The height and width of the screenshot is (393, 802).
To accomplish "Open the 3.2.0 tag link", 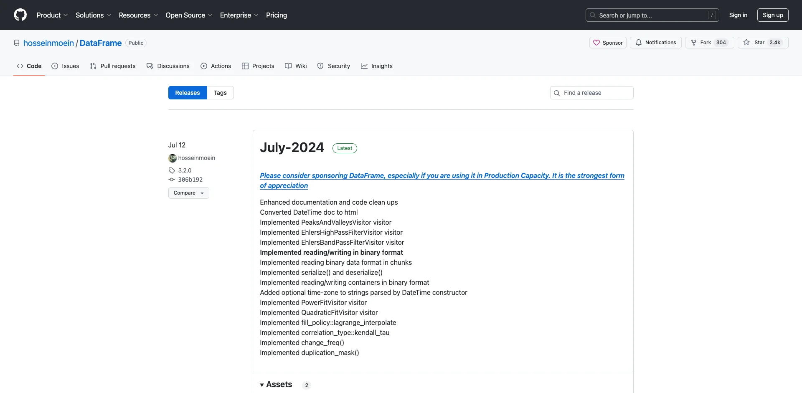I will (x=185, y=170).
